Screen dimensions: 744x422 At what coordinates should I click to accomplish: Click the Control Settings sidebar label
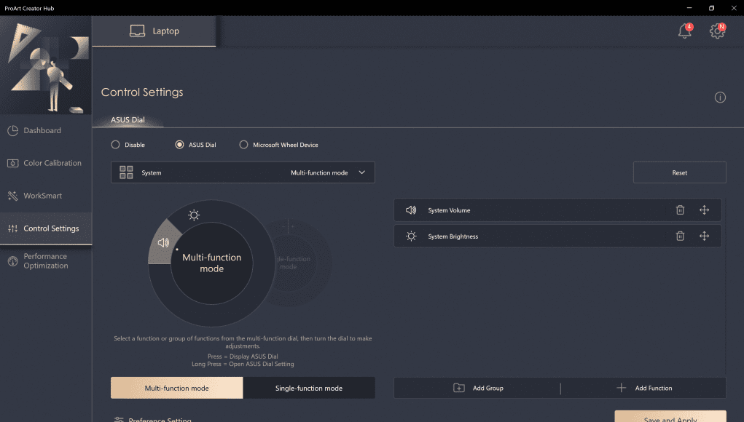coord(51,228)
